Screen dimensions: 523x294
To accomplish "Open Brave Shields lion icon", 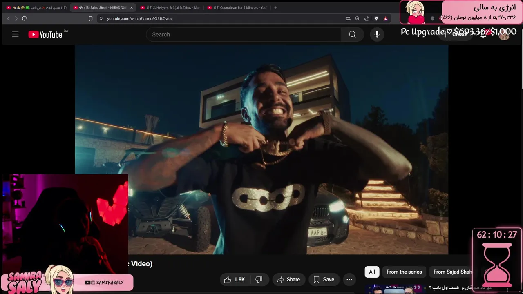I will pos(376,18).
